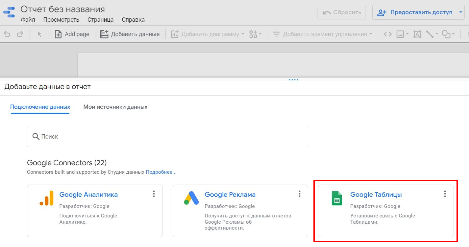Viewport: 469px width, 247px height.
Task: Open Google Аналитика card options menu
Action: 154,194
